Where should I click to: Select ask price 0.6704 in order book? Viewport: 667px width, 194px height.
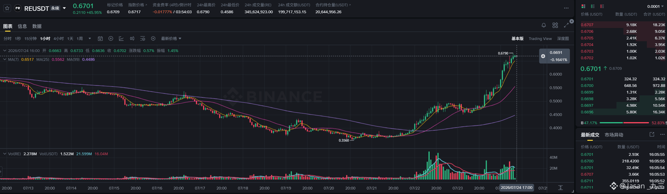(x=587, y=45)
